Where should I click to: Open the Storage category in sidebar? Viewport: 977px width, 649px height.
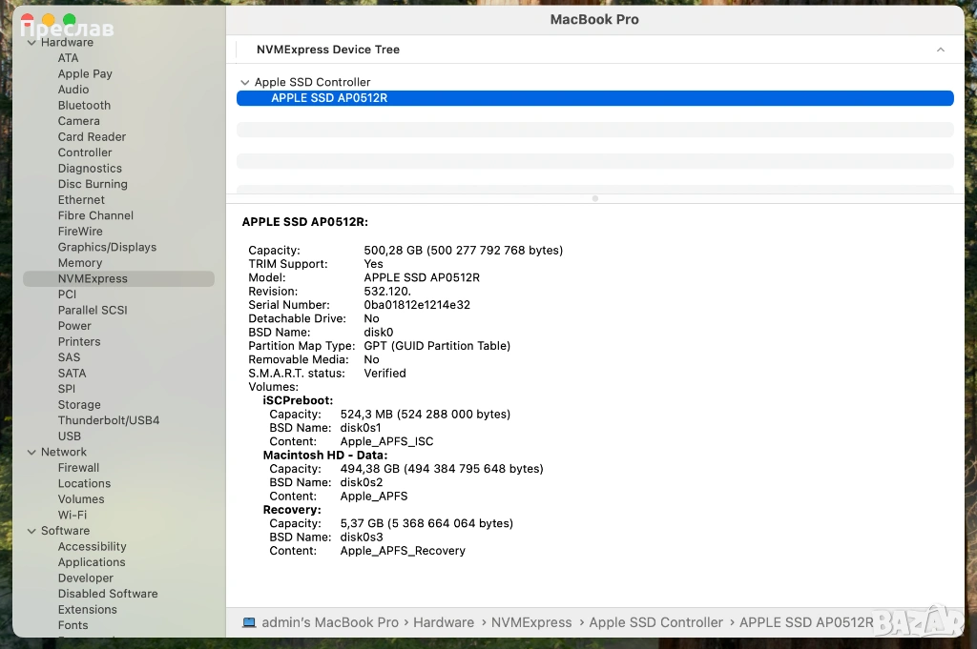point(79,405)
